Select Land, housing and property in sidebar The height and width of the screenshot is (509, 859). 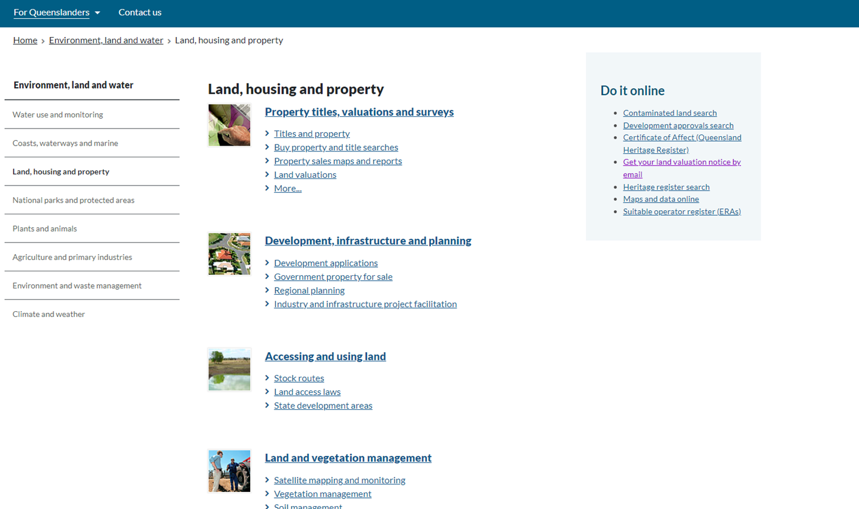point(60,171)
